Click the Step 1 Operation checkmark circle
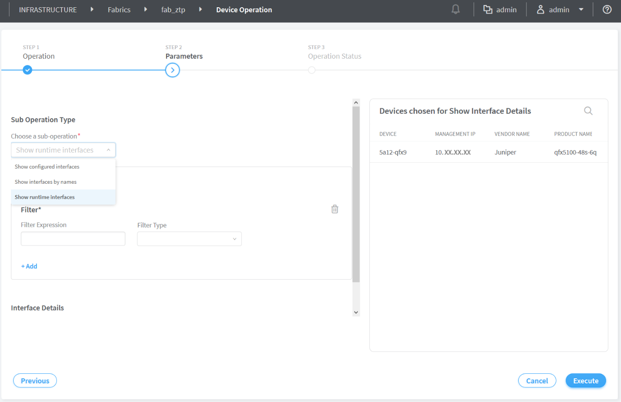The image size is (621, 402). coord(27,70)
